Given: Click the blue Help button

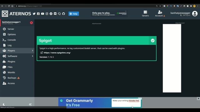Looking at the screenshot, I should coord(74,14).
